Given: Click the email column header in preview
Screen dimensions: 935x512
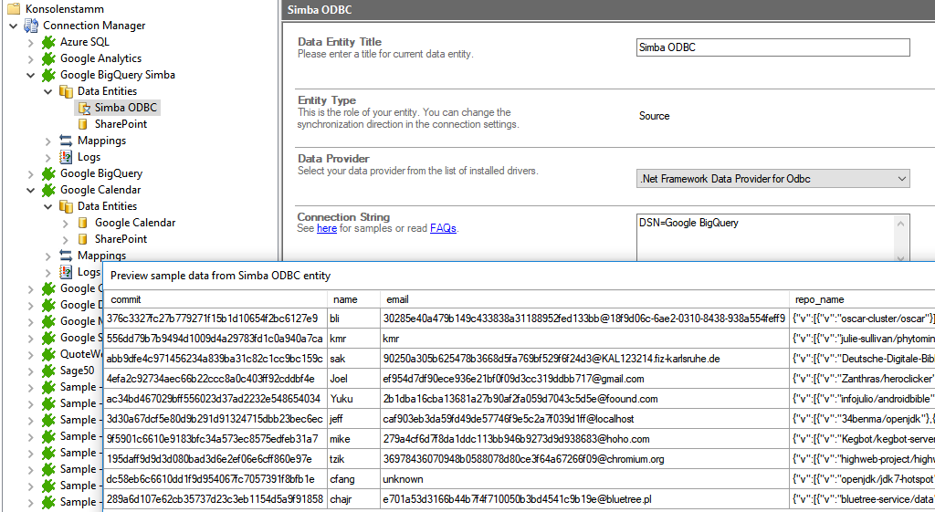Looking at the screenshot, I should [397, 299].
